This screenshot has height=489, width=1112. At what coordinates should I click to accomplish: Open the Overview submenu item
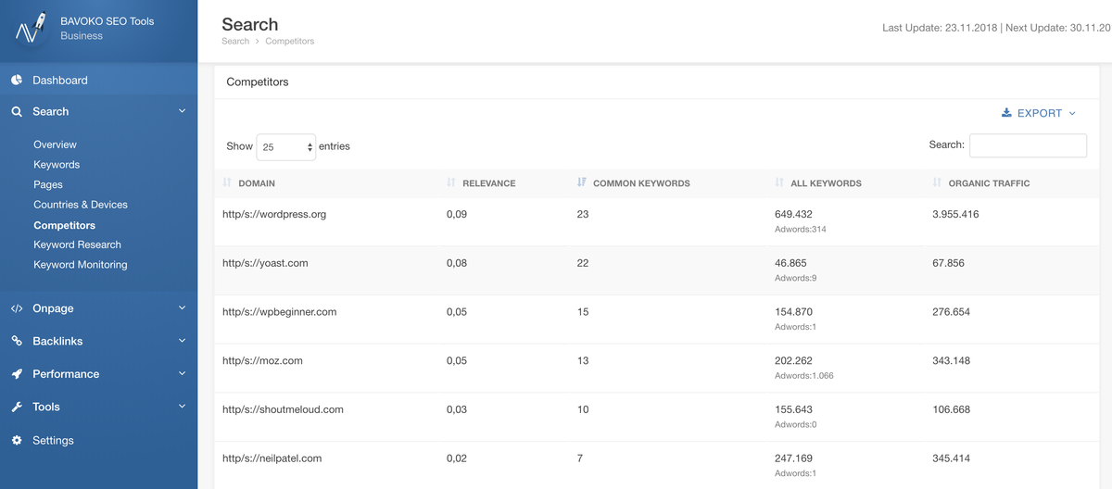[55, 144]
